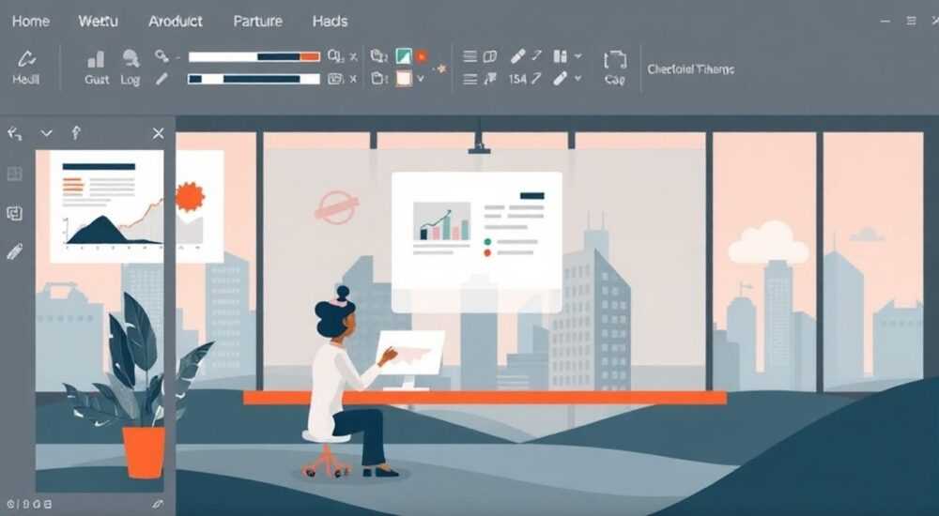Collapse the side panel with chevron
This screenshot has width=939, height=516.
pos(46,133)
